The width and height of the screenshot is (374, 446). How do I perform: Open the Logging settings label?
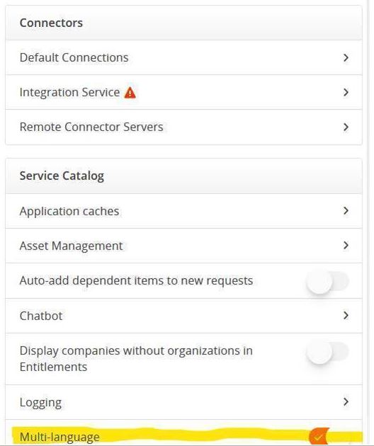tap(40, 403)
